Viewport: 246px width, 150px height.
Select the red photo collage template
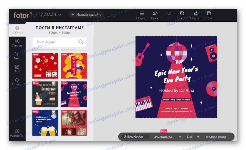pyautogui.click(x=74, y=123)
